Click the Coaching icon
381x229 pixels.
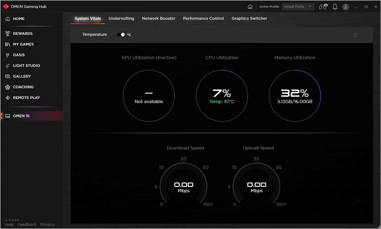[8, 87]
